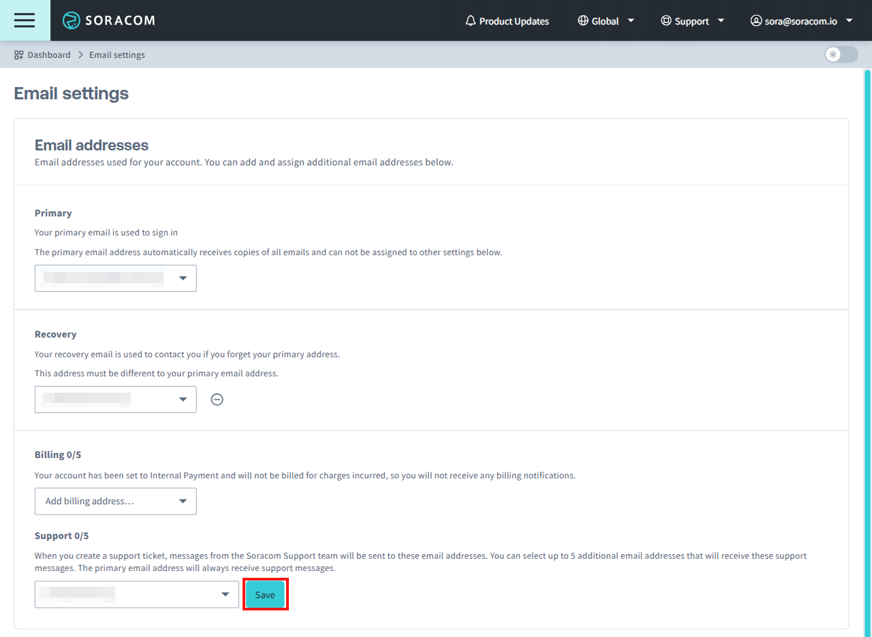The height and width of the screenshot is (637, 872).
Task: Navigate back via the Dashboard breadcrumb link
Action: (x=49, y=54)
